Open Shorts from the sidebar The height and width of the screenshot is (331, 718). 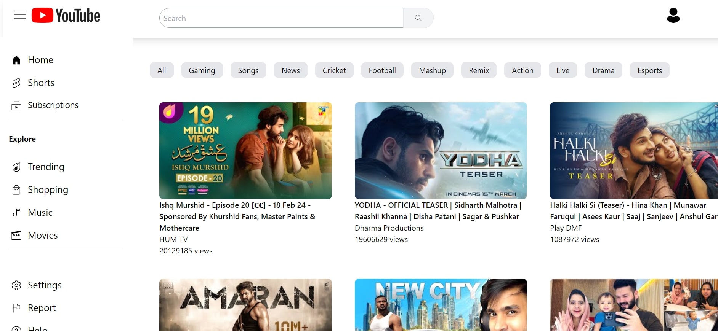pyautogui.click(x=41, y=83)
